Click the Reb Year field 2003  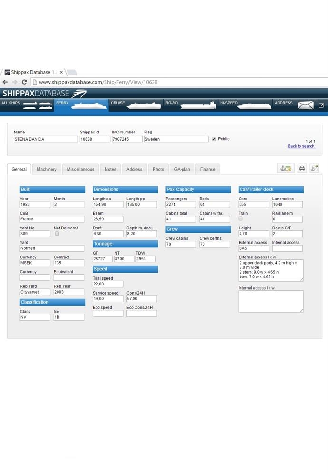point(69,292)
